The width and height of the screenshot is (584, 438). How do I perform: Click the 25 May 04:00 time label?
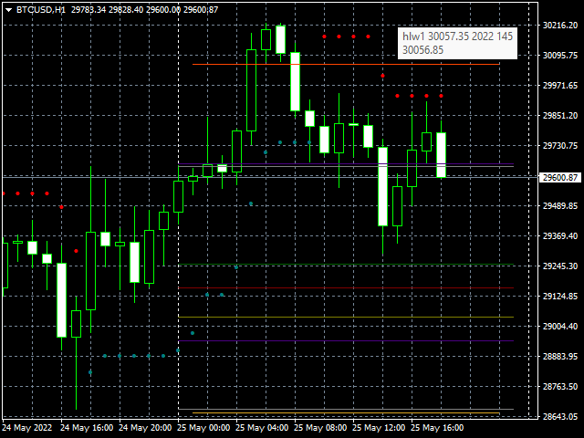(262, 428)
